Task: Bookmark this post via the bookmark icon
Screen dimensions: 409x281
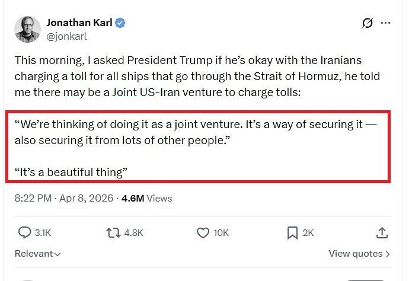Action: (292, 233)
